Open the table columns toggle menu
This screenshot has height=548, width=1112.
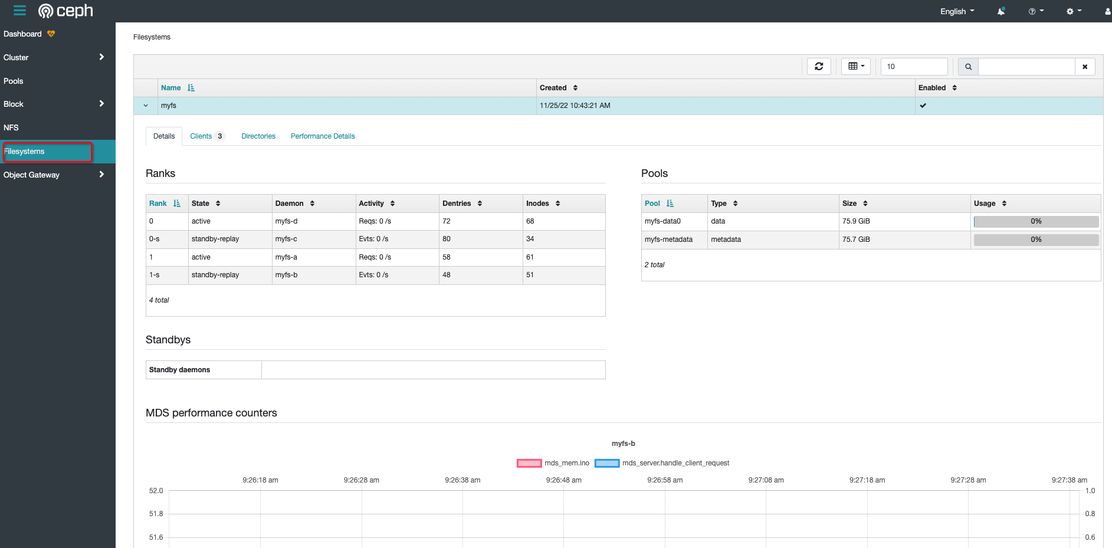pos(856,66)
